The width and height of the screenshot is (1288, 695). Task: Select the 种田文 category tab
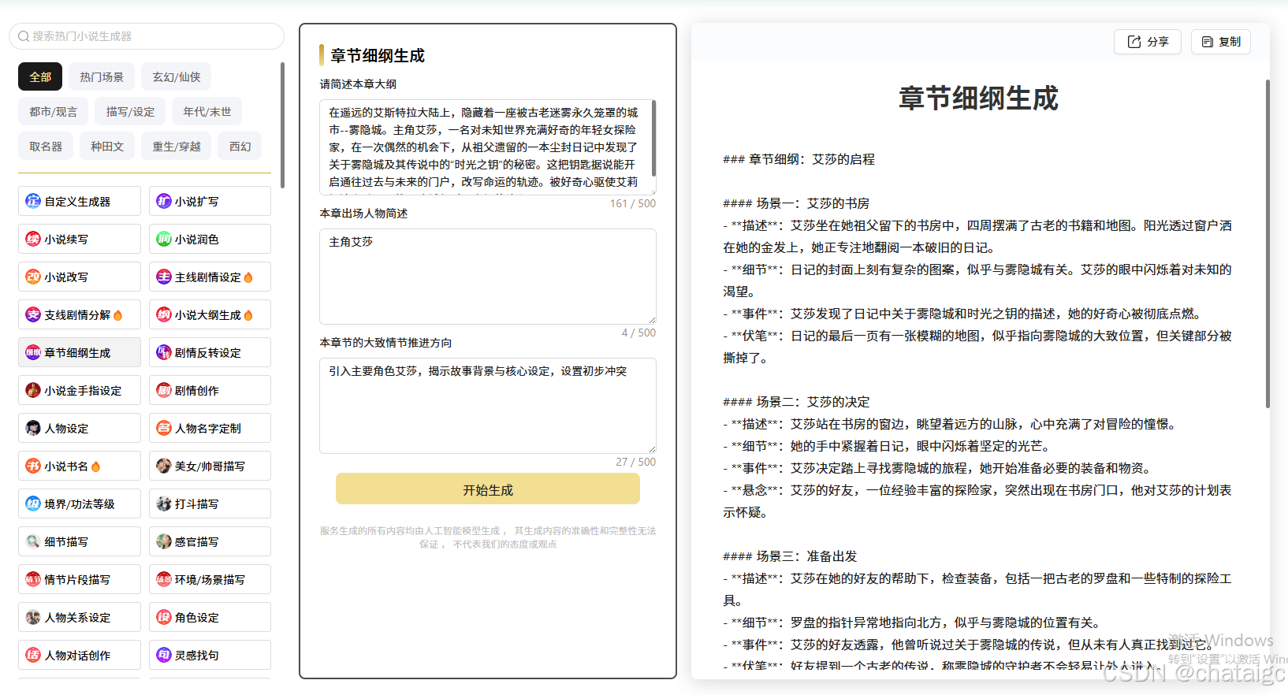coord(107,146)
